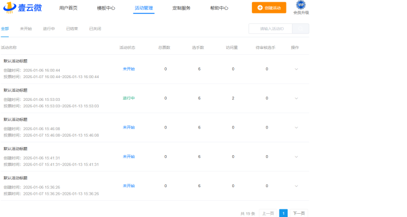Open the 用户首页 menu item
The height and width of the screenshot is (217, 407).
click(68, 8)
